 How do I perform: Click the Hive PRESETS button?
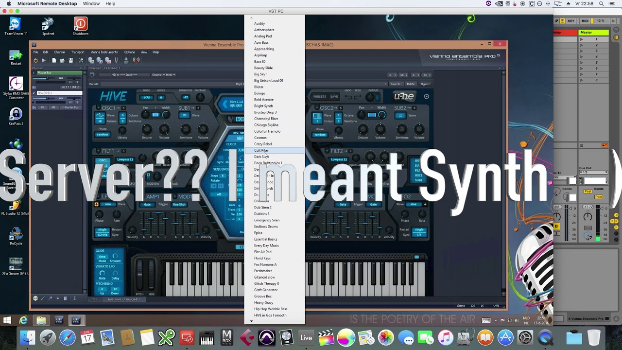coord(320,97)
